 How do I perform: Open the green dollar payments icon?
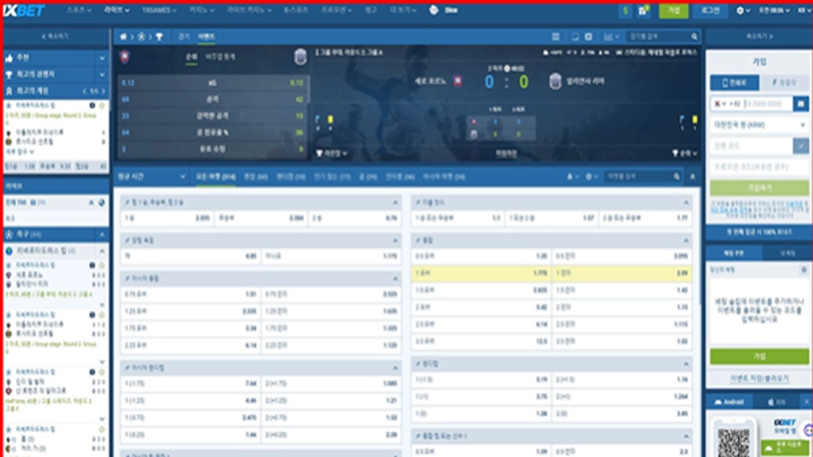click(x=625, y=11)
